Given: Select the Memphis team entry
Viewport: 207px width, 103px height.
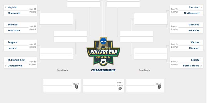Looking at the screenshot, I should coord(194,25).
